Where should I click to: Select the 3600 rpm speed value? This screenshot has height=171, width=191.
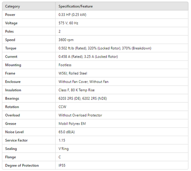click(66, 40)
